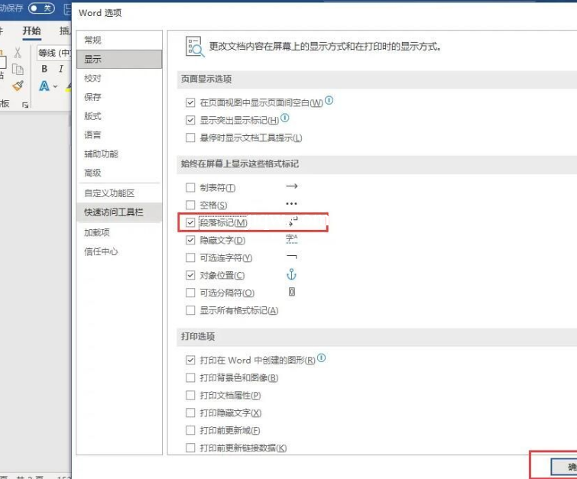Apply Bold formatting
Image resolution: width=577 pixels, height=479 pixels.
click(x=44, y=69)
